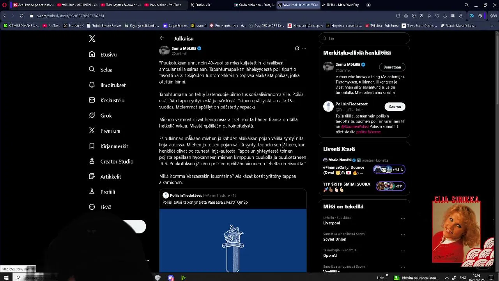
Task: Click the ENG language indicator
Action: 463,277
